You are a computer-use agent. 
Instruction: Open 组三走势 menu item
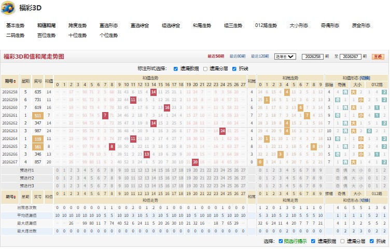233,25
